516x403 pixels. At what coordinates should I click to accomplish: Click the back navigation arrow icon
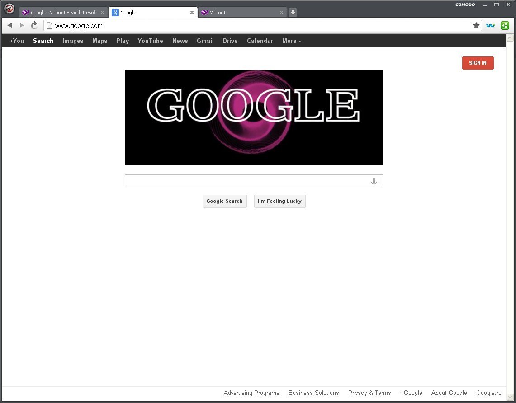pos(9,26)
